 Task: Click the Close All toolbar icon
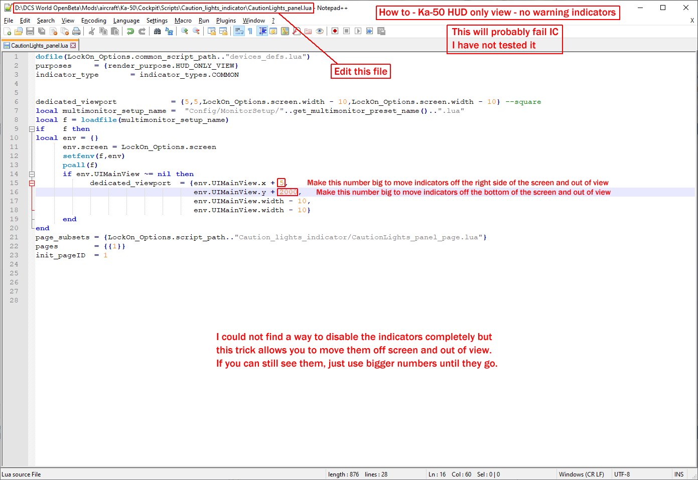point(65,31)
